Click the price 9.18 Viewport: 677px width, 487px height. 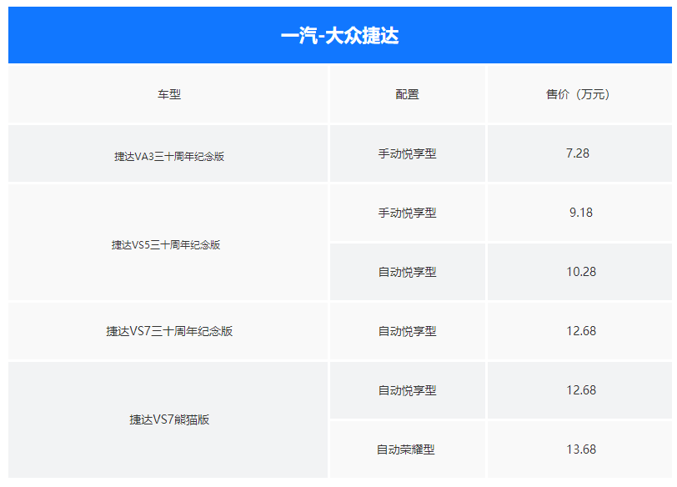click(x=581, y=213)
